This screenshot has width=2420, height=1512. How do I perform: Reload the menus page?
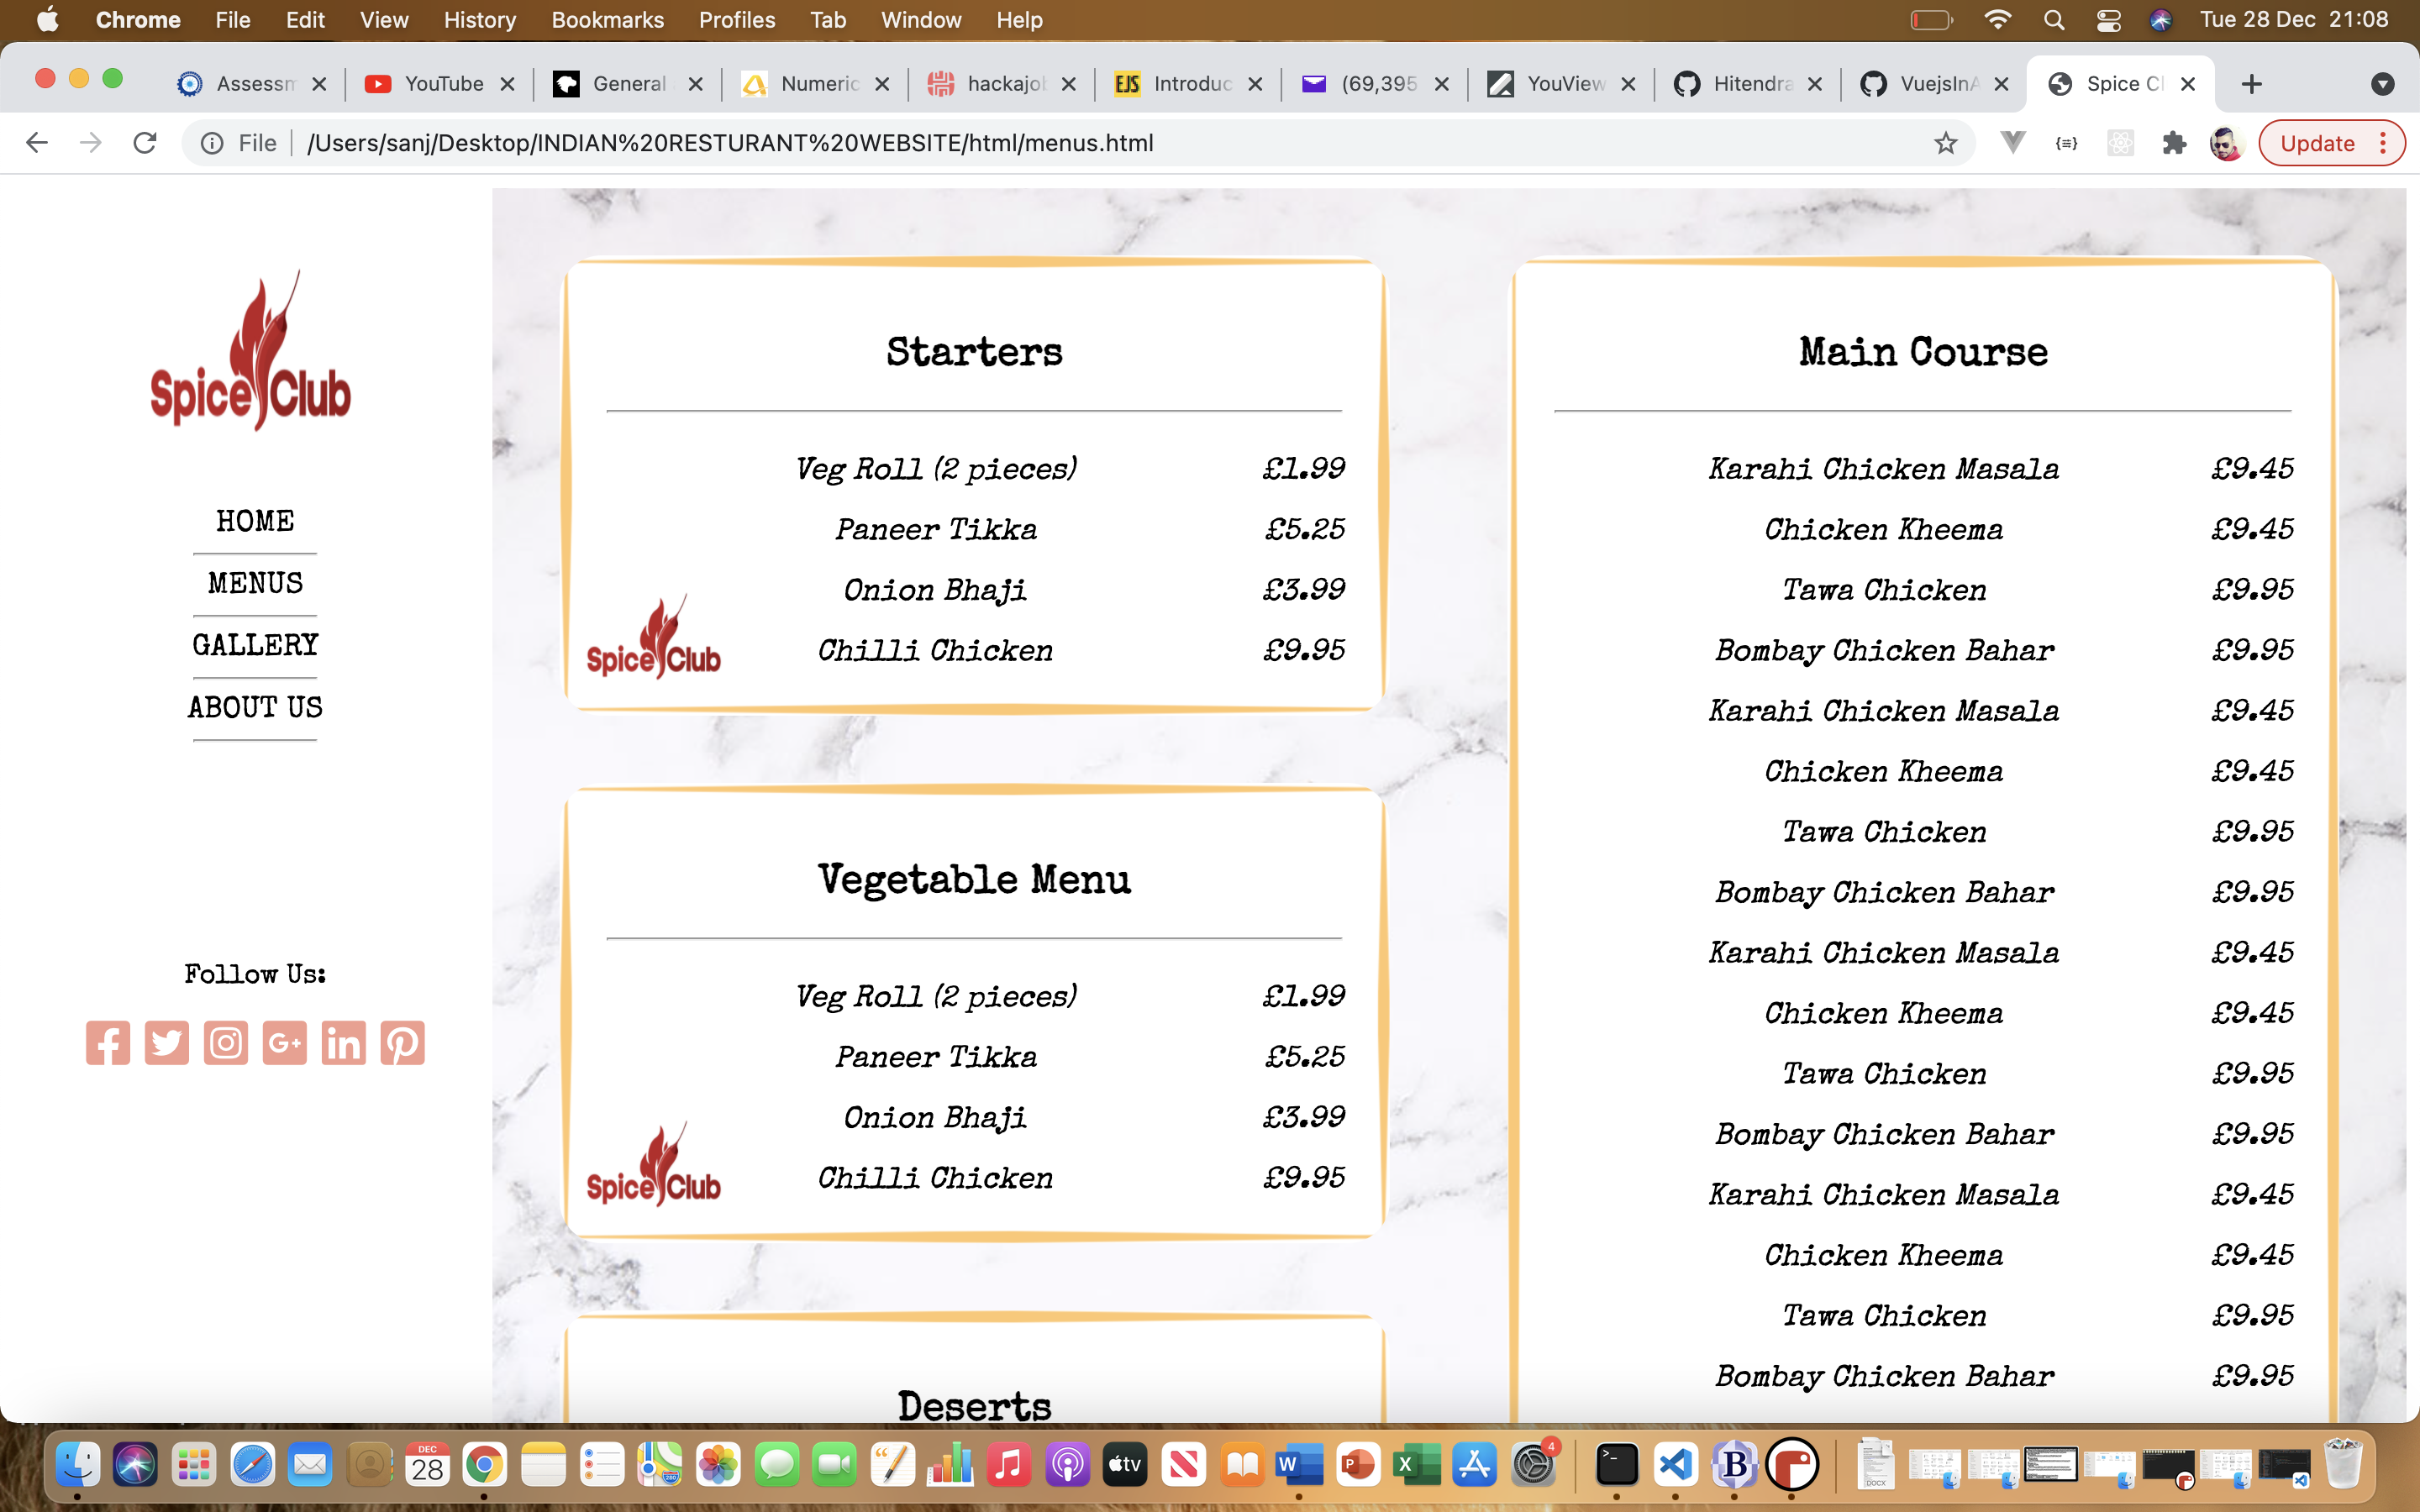pyautogui.click(x=145, y=142)
